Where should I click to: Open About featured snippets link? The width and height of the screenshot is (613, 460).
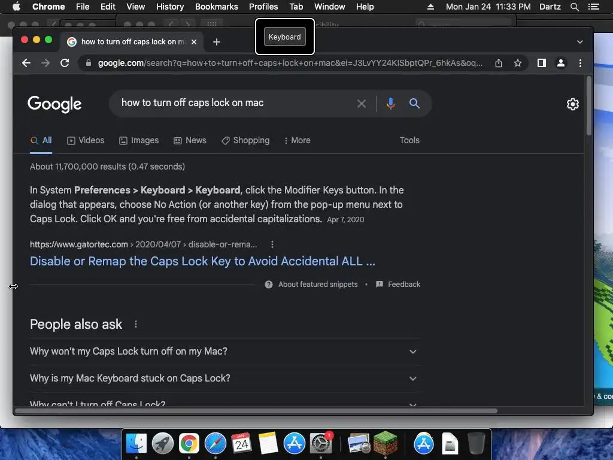coord(318,285)
